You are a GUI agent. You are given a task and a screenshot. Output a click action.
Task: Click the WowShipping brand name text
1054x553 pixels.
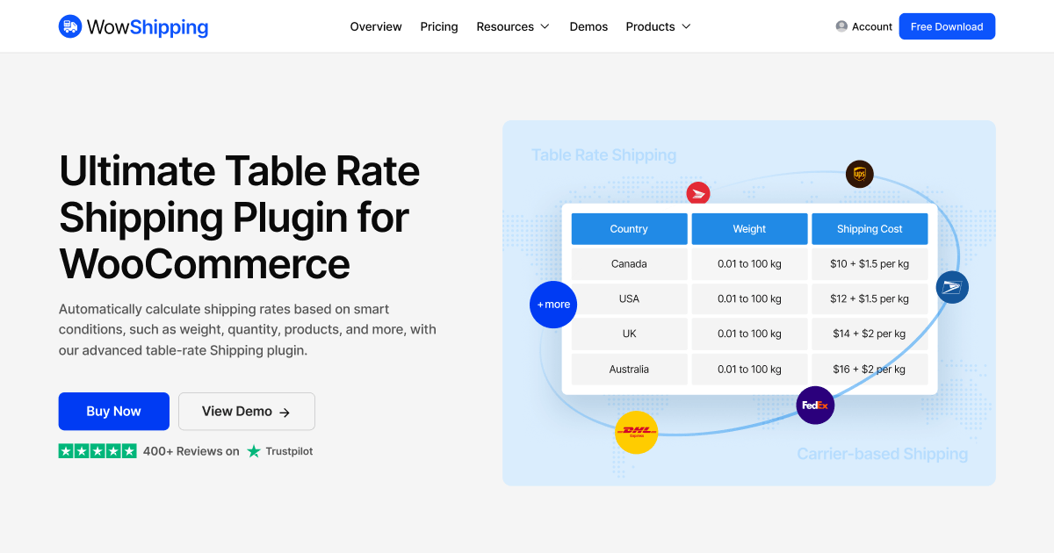click(x=148, y=27)
